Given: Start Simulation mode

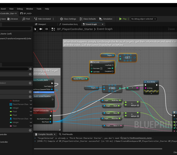Looking at the screenshot, I should pos(106,19).
